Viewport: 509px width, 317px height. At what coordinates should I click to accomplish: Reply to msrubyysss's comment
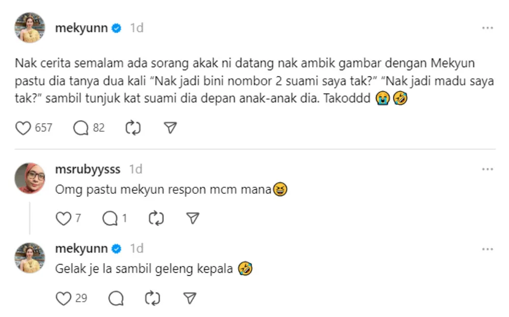point(110,219)
